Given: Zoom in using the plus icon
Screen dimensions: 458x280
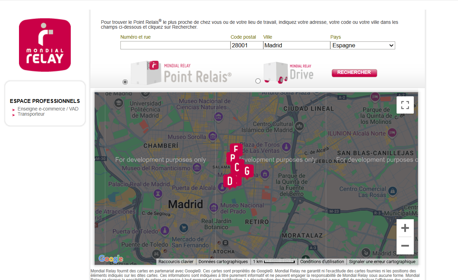Looking at the screenshot, I should (x=405, y=228).
